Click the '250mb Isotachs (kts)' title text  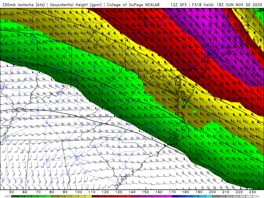pos(24,5)
